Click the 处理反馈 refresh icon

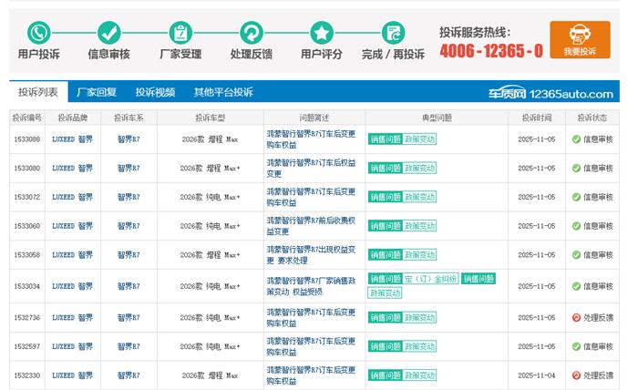coord(251,33)
